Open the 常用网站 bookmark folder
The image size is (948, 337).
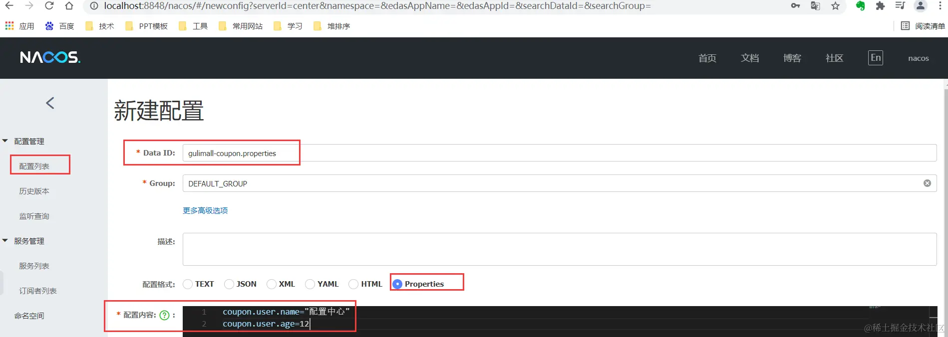point(241,26)
